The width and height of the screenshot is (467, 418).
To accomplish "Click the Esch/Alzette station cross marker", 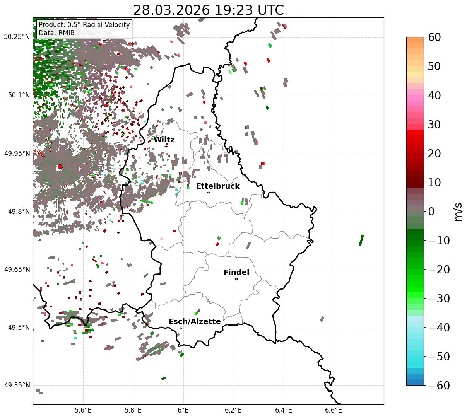I will pyautogui.click(x=181, y=328).
